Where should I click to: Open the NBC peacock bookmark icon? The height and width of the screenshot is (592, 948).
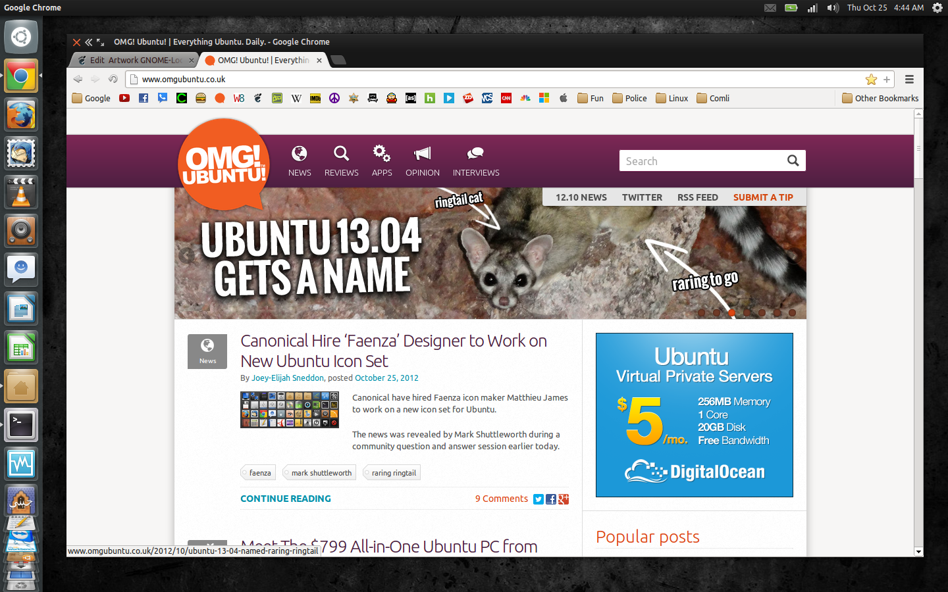click(525, 98)
